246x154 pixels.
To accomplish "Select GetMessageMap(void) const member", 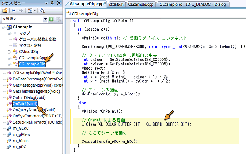I will [x=38, y=85].
